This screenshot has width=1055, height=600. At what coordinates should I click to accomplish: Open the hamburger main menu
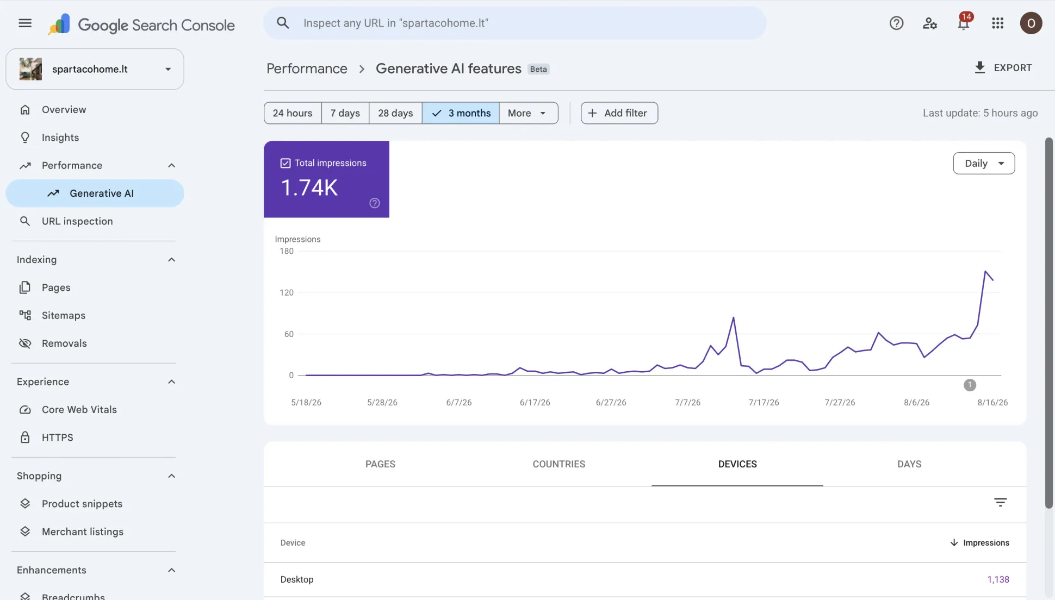click(x=25, y=23)
